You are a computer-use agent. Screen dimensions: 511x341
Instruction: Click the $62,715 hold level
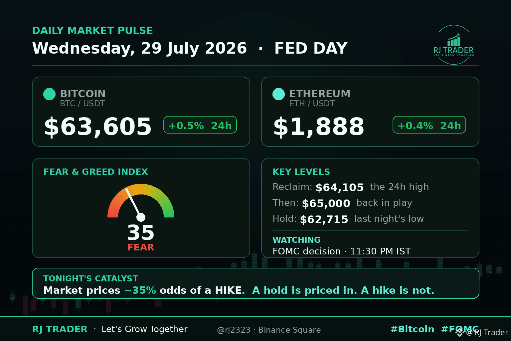tap(324, 219)
